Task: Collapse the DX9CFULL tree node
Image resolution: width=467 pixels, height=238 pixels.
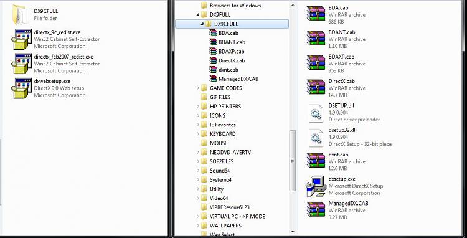Action: tap(202, 24)
